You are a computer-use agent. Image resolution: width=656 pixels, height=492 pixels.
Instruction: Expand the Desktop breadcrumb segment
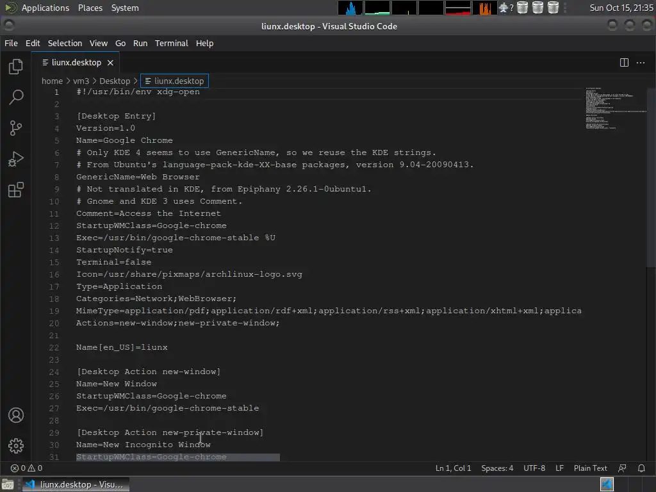coord(115,81)
